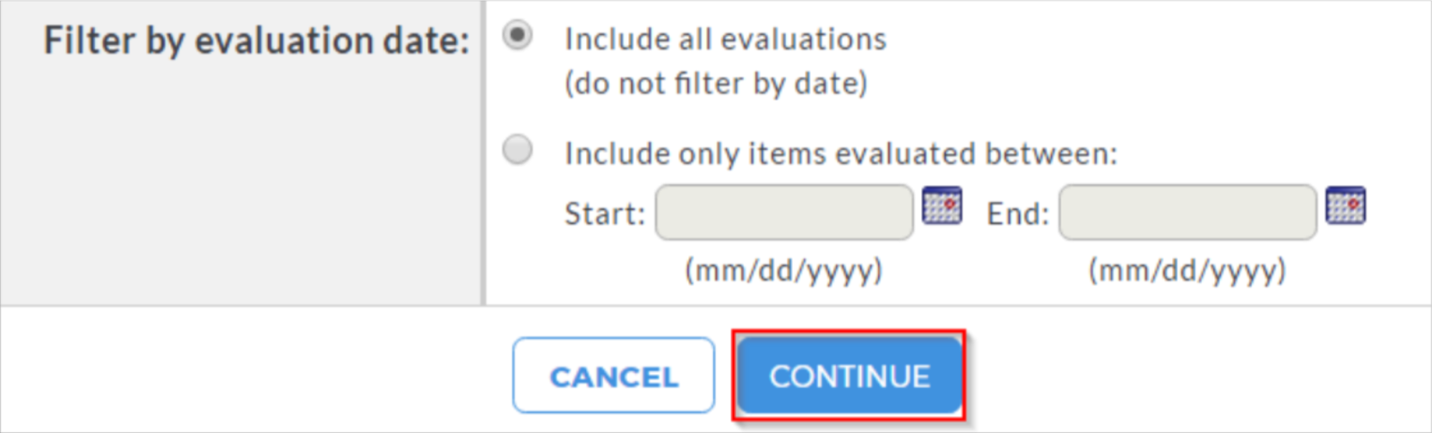Open the calendar picker beside End field
1432x433 pixels.
click(1345, 205)
